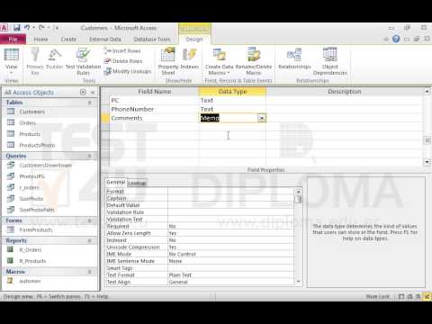This screenshot has height=324, width=432.
Task: Switch to the Design tab
Action: pos(194,40)
